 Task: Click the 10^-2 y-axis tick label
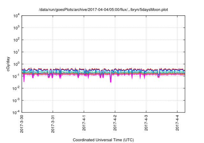(x=16, y=88)
